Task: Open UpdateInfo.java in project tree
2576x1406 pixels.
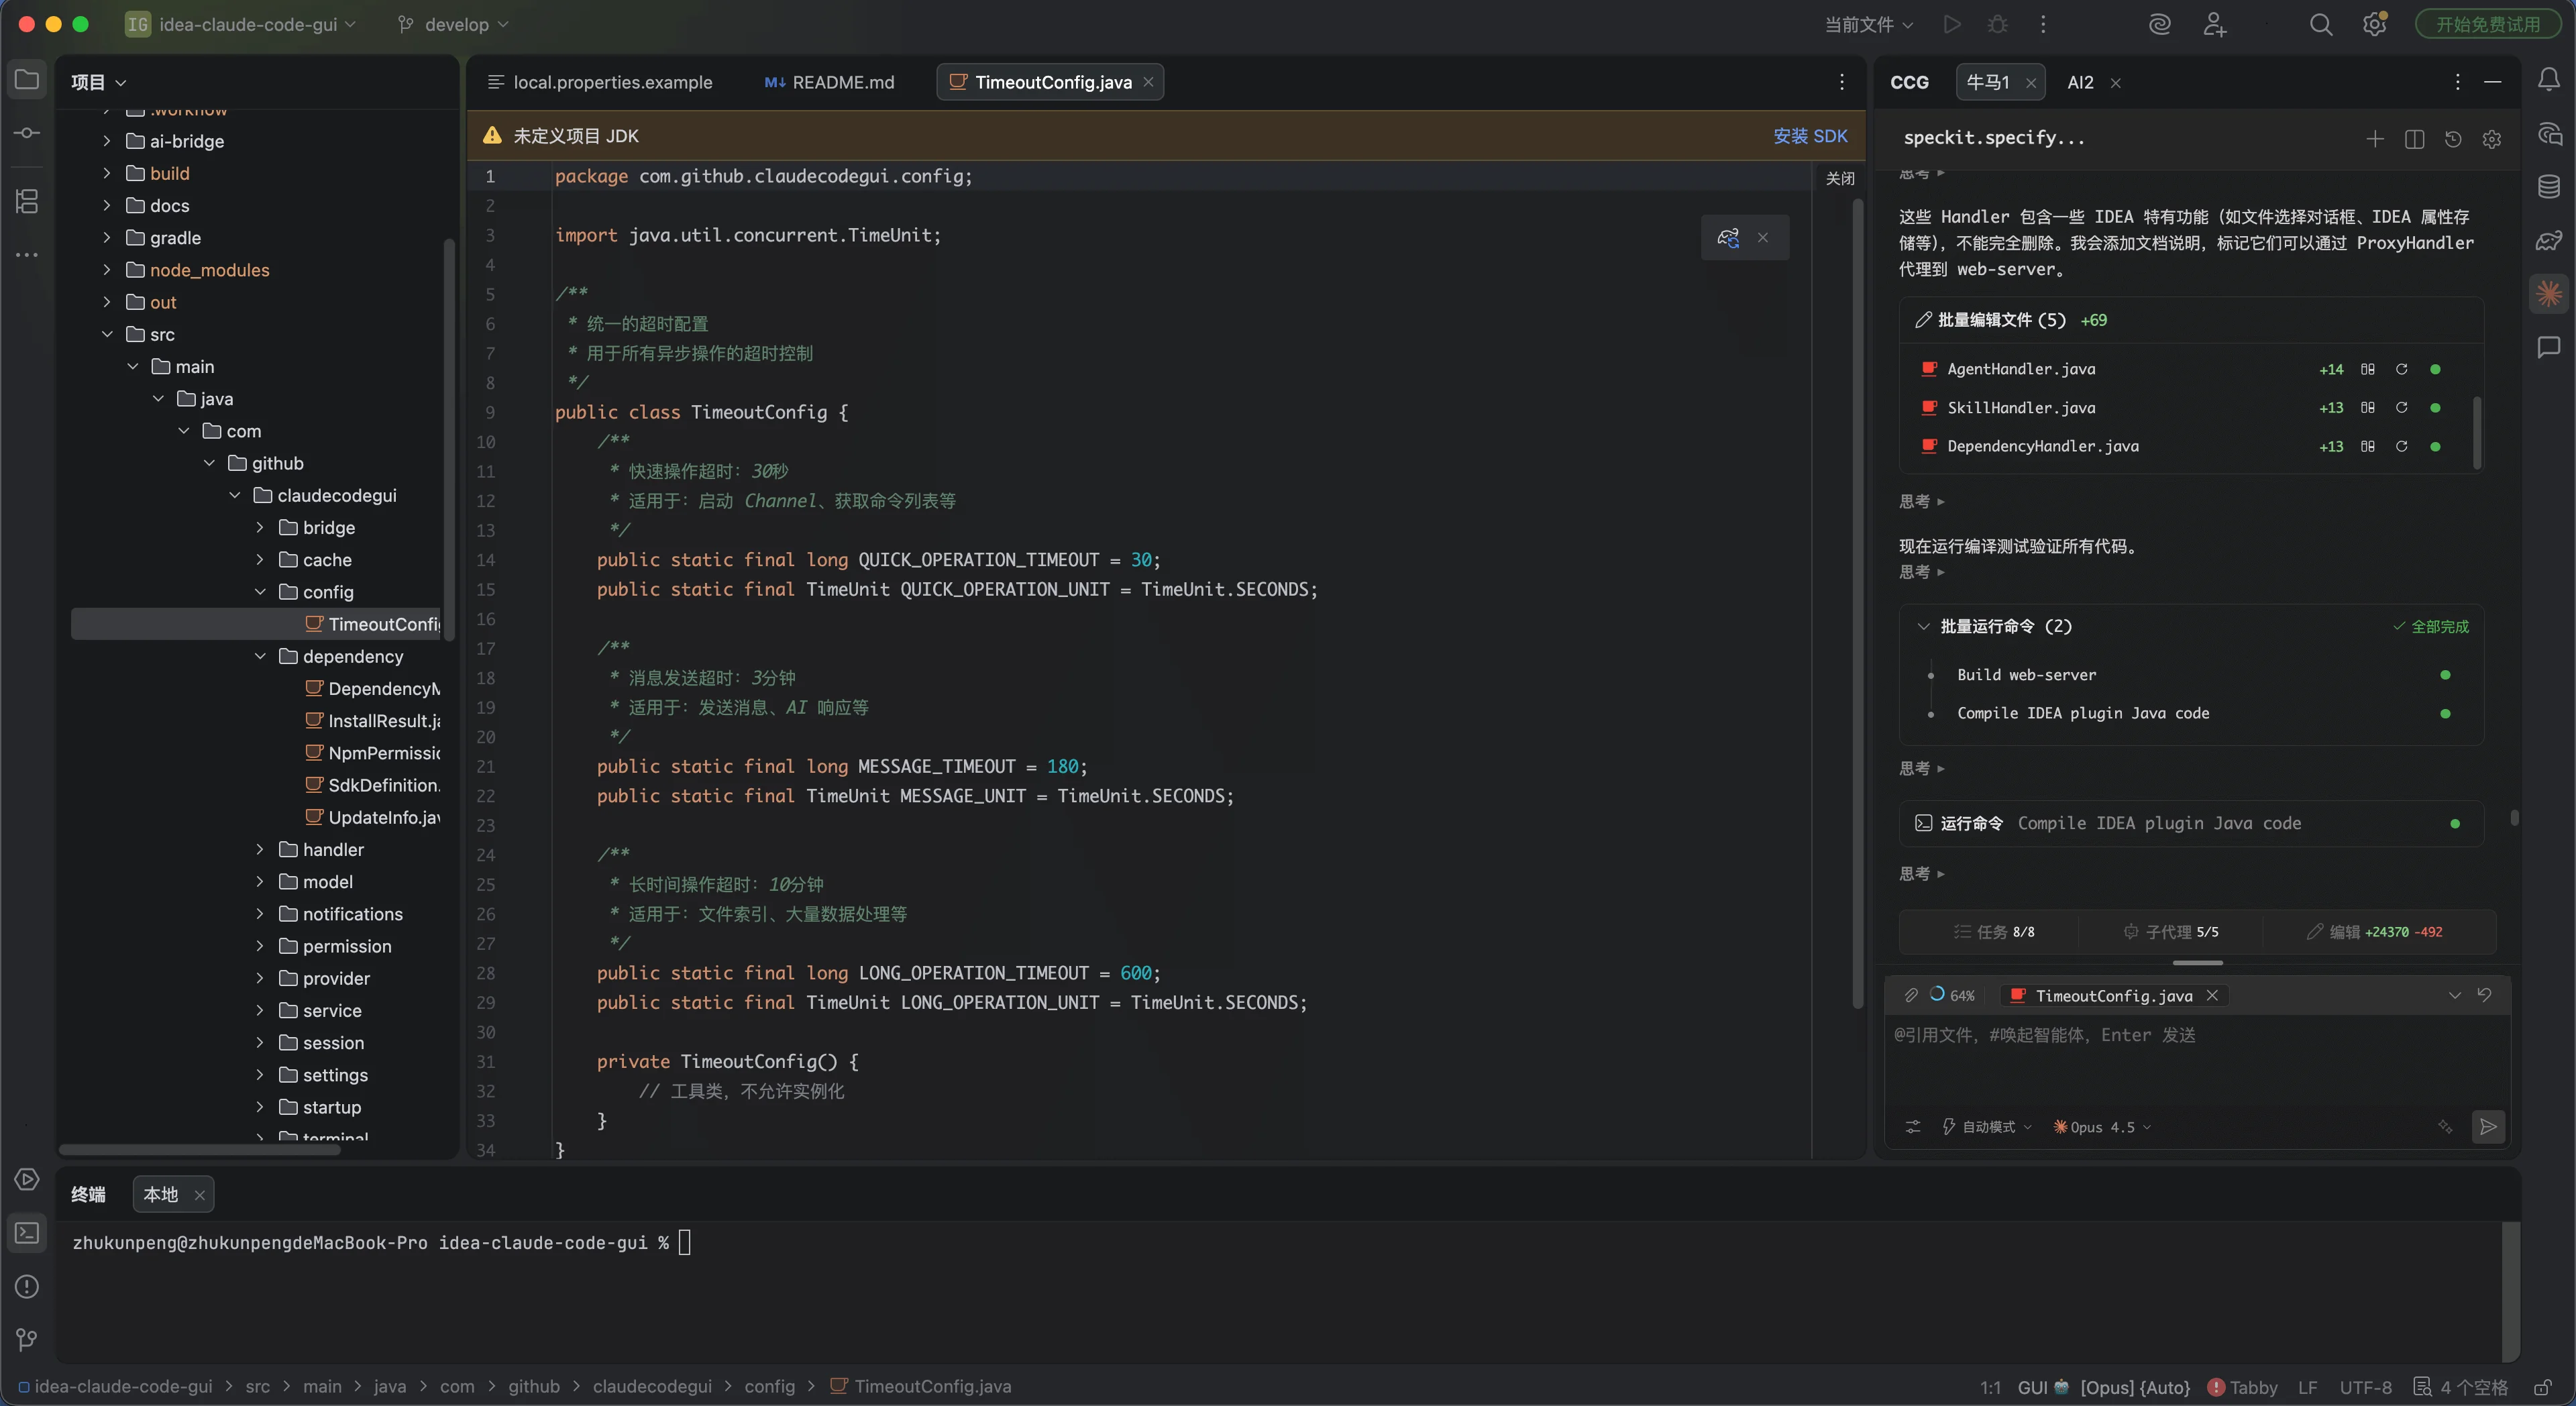Action: (x=373, y=817)
